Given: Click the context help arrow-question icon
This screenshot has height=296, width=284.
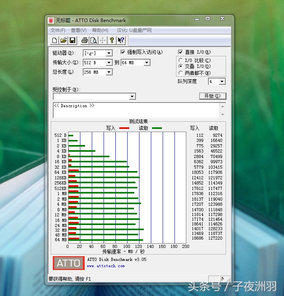Looking at the screenshot, I should point(121,40).
